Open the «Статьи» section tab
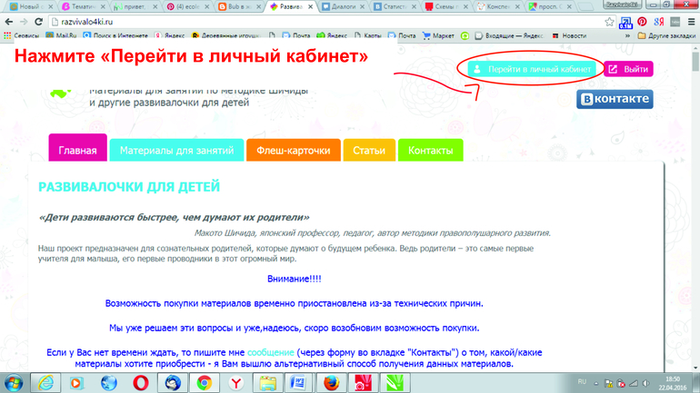This screenshot has width=700, height=393. 369,151
